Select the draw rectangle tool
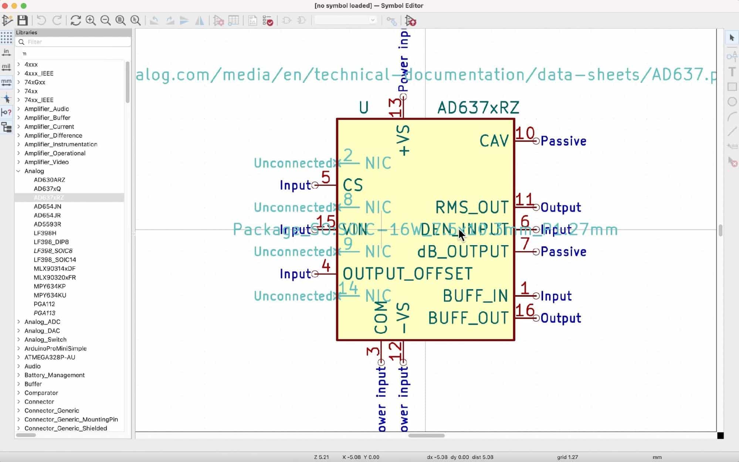The image size is (739, 462). pyautogui.click(x=732, y=87)
